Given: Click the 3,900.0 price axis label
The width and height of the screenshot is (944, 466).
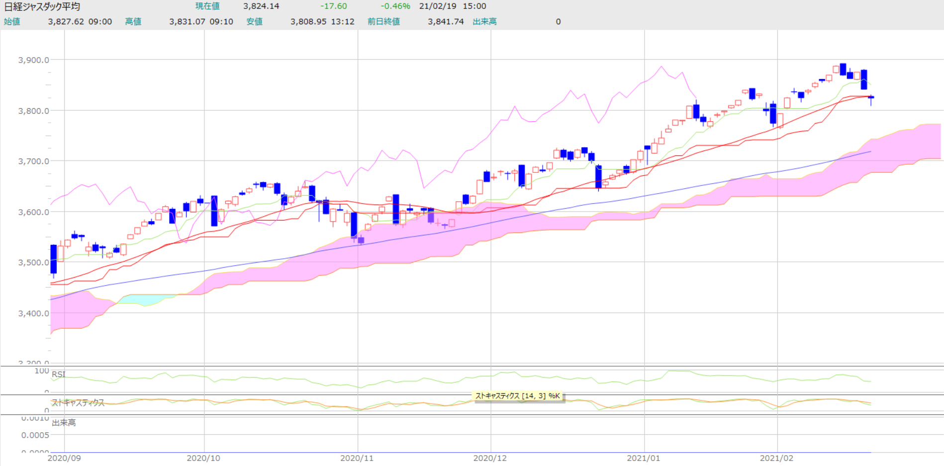Looking at the screenshot, I should coord(33,60).
